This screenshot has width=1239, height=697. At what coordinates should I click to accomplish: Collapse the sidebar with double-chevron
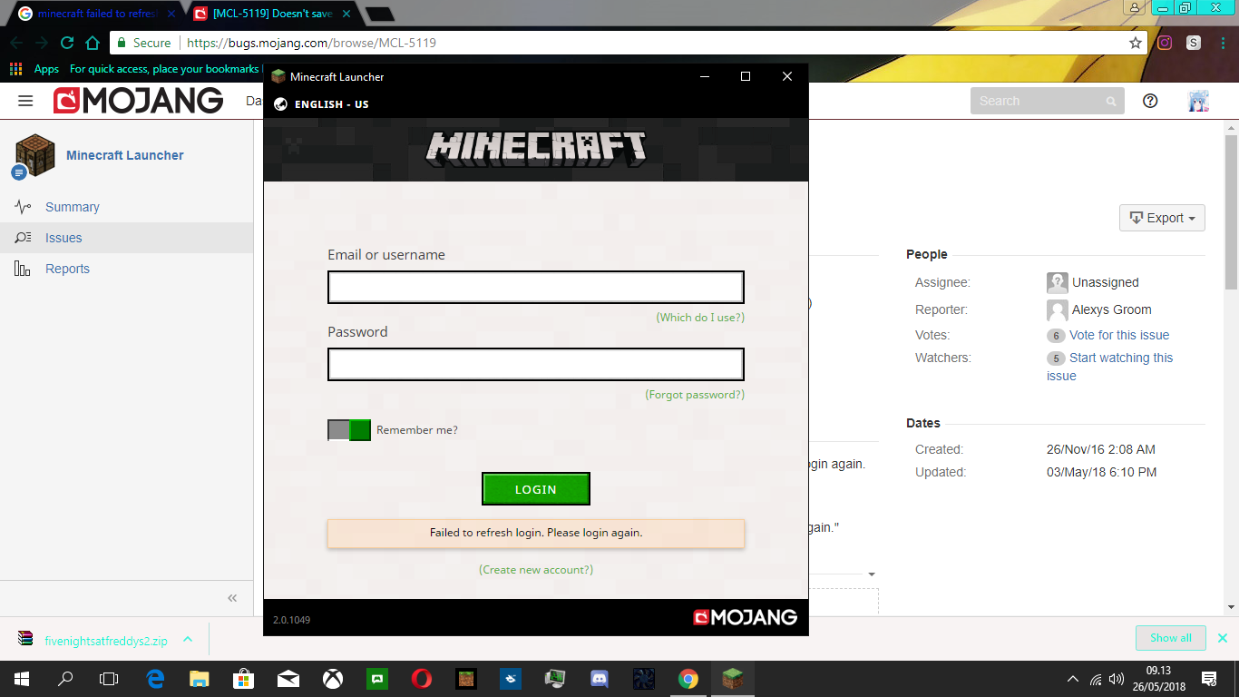232,597
